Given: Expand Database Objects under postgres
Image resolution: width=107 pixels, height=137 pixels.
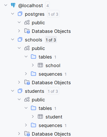Looking at the screenshot, I should coord(19,31).
